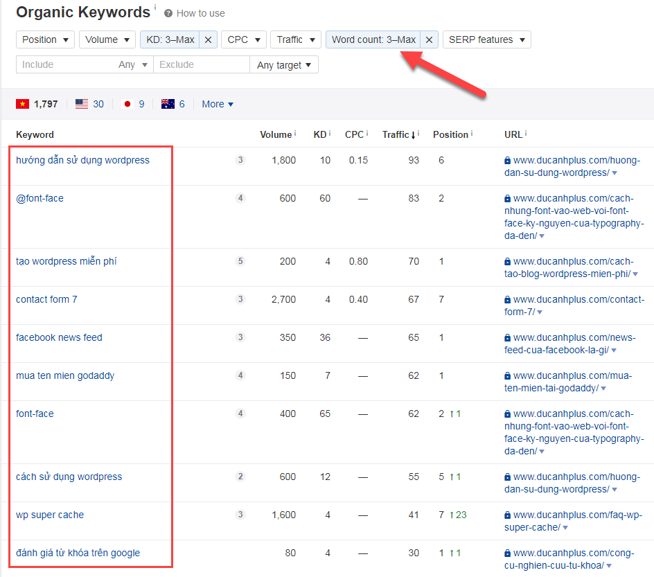Screen dimensions: 654x577
Task: Clear the Word count: 3–Max filter
Action: 429,40
